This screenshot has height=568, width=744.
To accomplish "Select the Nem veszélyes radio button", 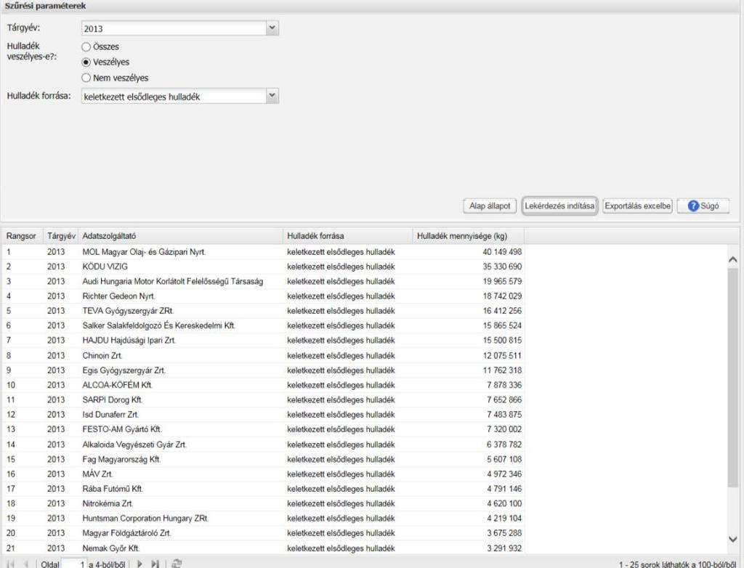I will click(86, 78).
